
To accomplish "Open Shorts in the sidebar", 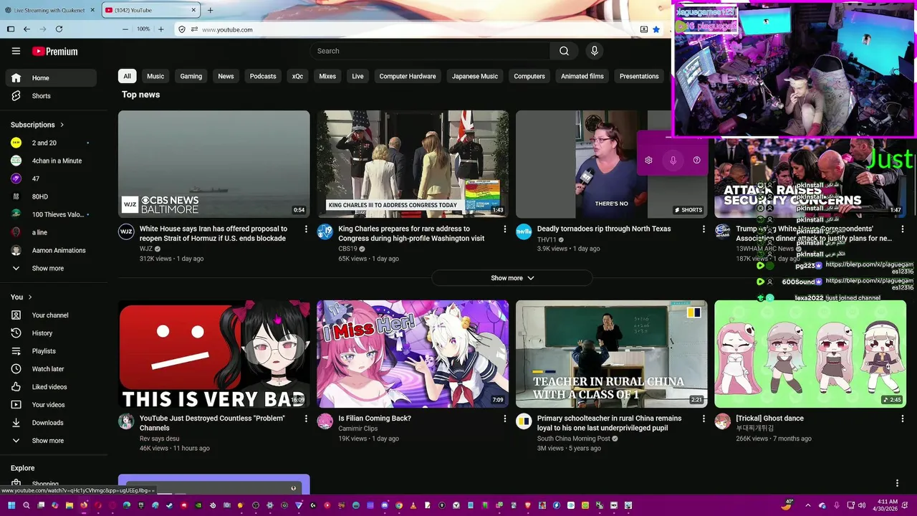I will pos(51,96).
